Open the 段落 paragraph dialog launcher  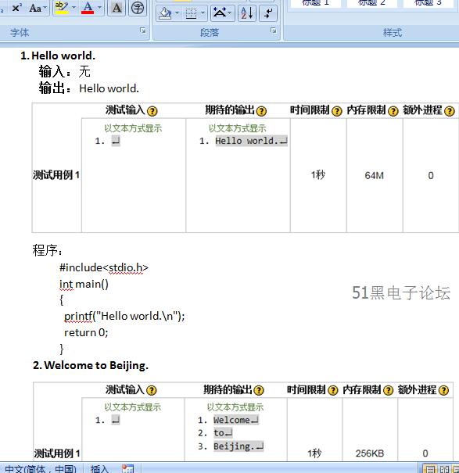[273, 30]
